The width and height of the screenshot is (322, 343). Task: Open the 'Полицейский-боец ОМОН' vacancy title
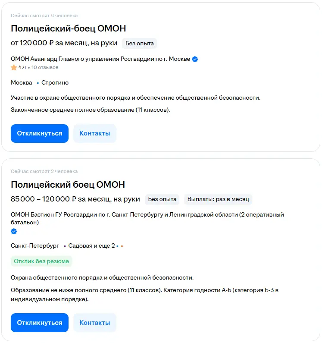[68, 29]
